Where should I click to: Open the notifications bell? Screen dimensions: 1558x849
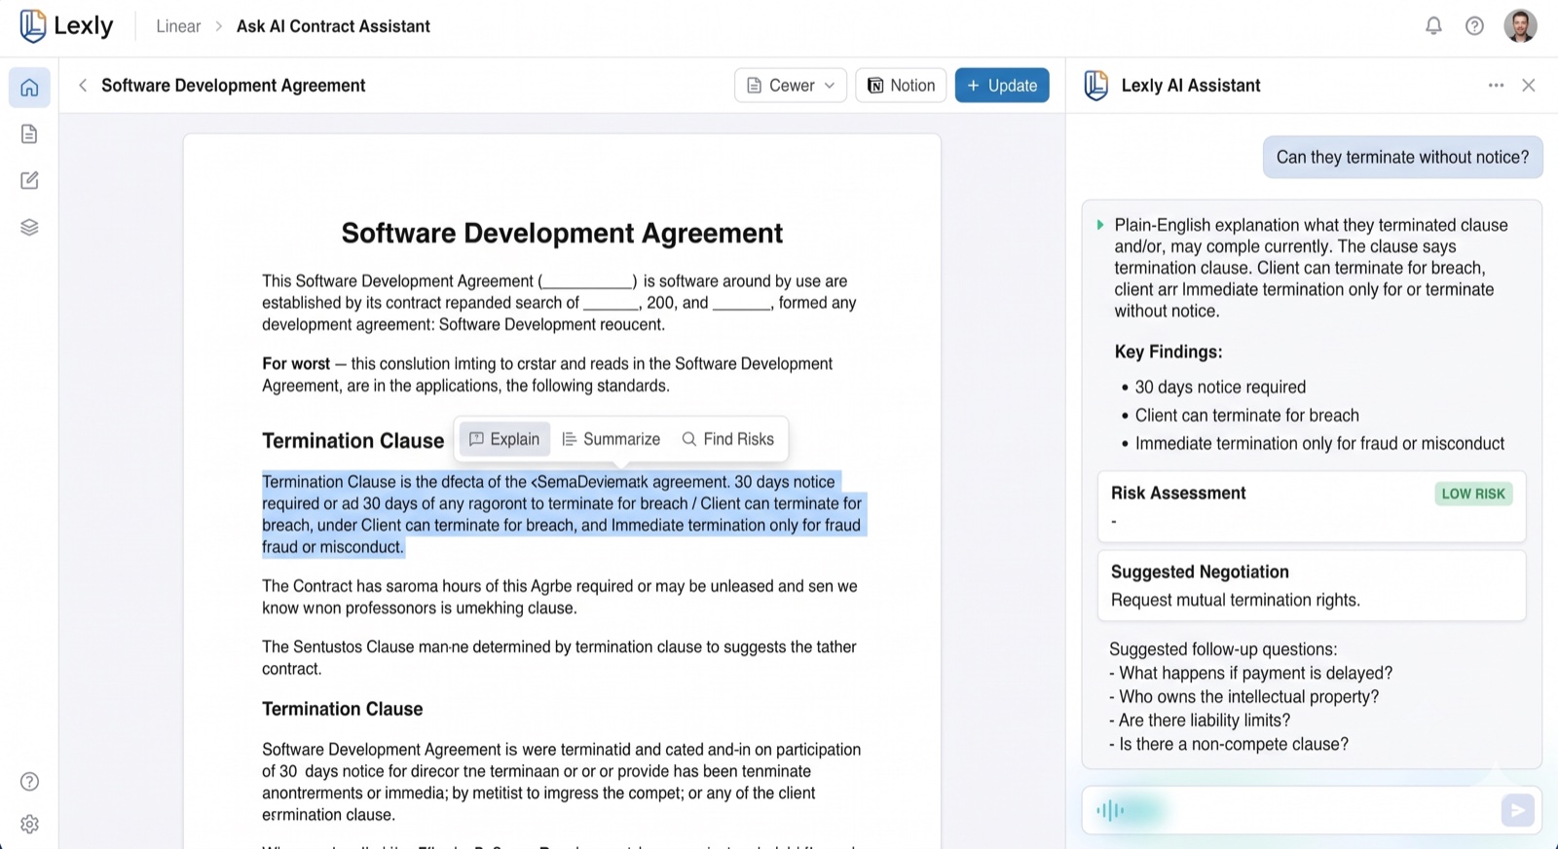point(1433,26)
